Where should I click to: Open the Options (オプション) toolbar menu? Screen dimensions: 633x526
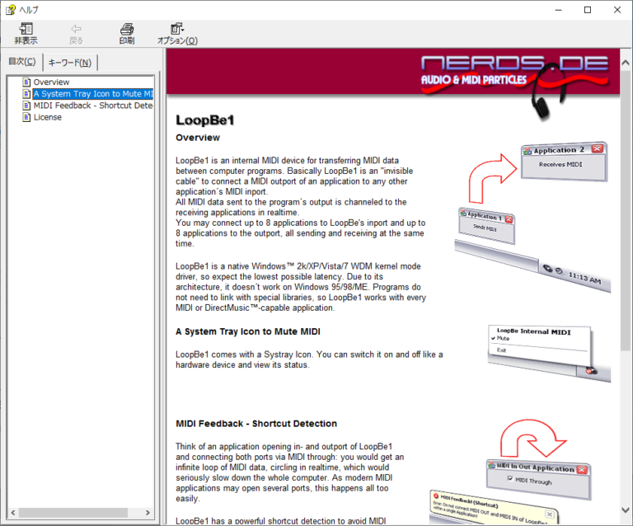tap(177, 33)
